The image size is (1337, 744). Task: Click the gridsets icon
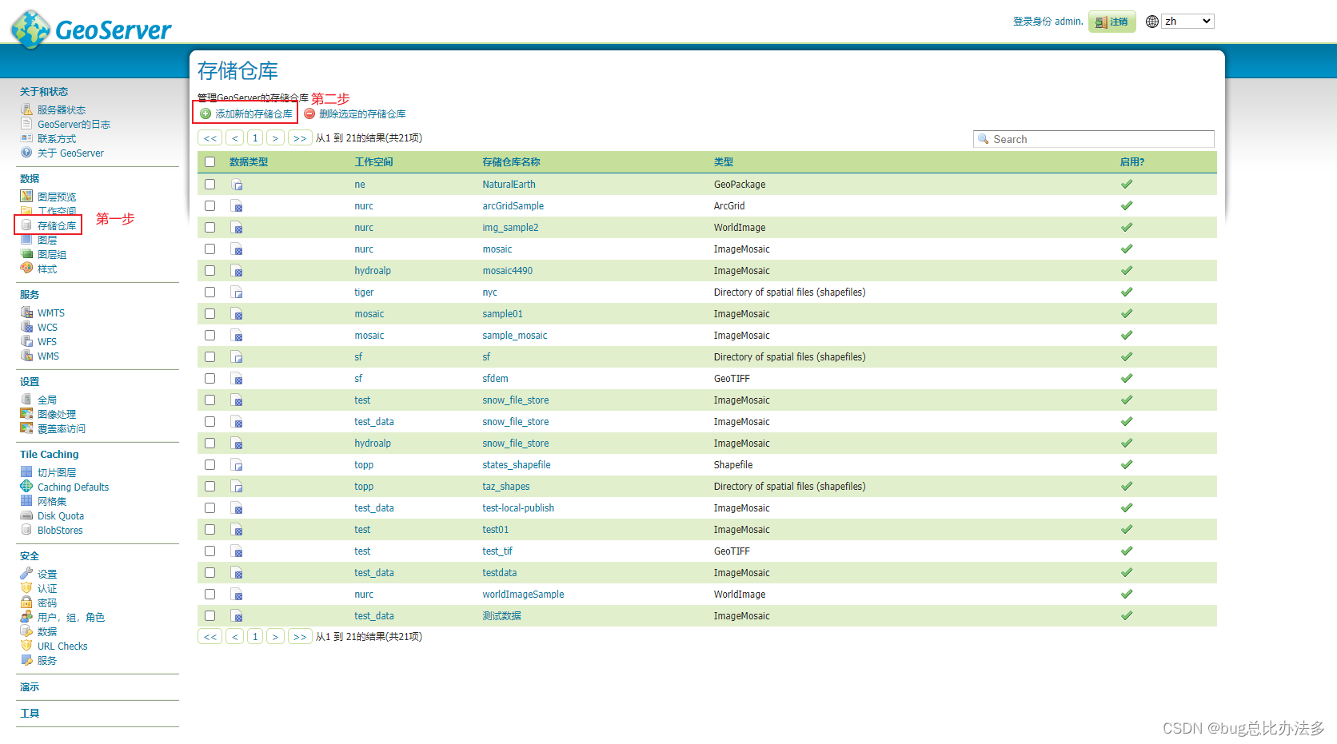26,501
